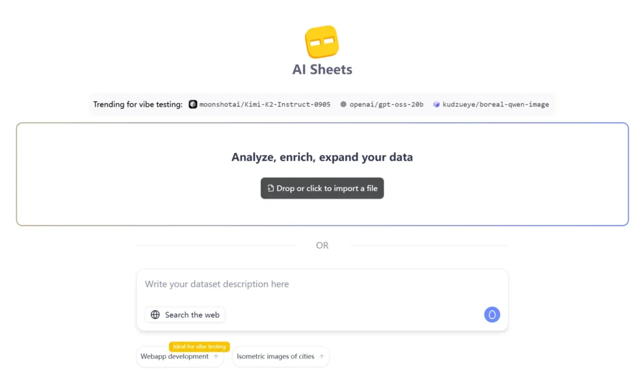Click the Ideal for vibe testing badge
The height and width of the screenshot is (386, 640).
click(199, 347)
